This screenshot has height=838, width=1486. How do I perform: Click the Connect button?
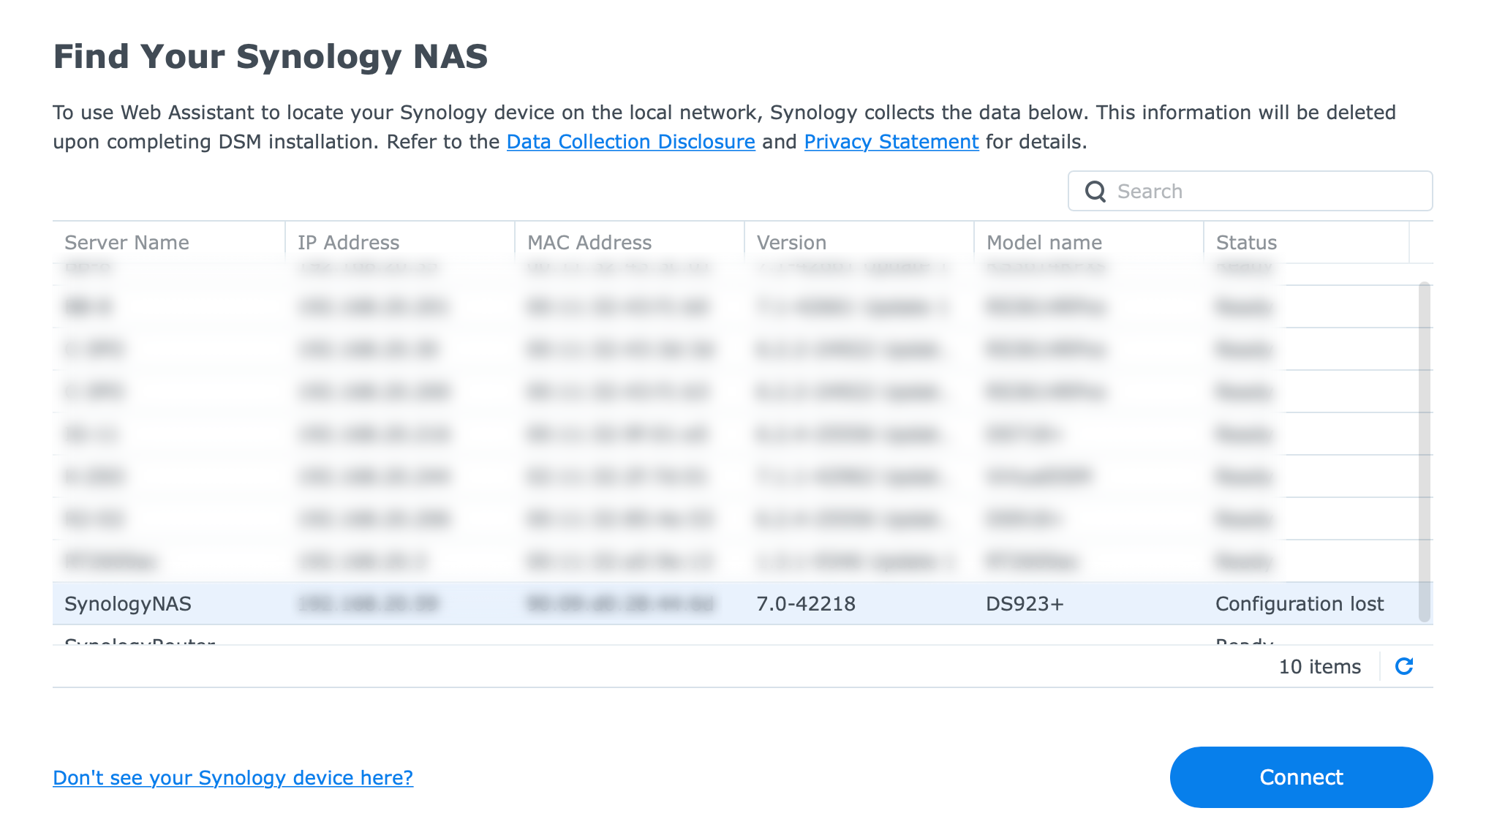tap(1301, 777)
